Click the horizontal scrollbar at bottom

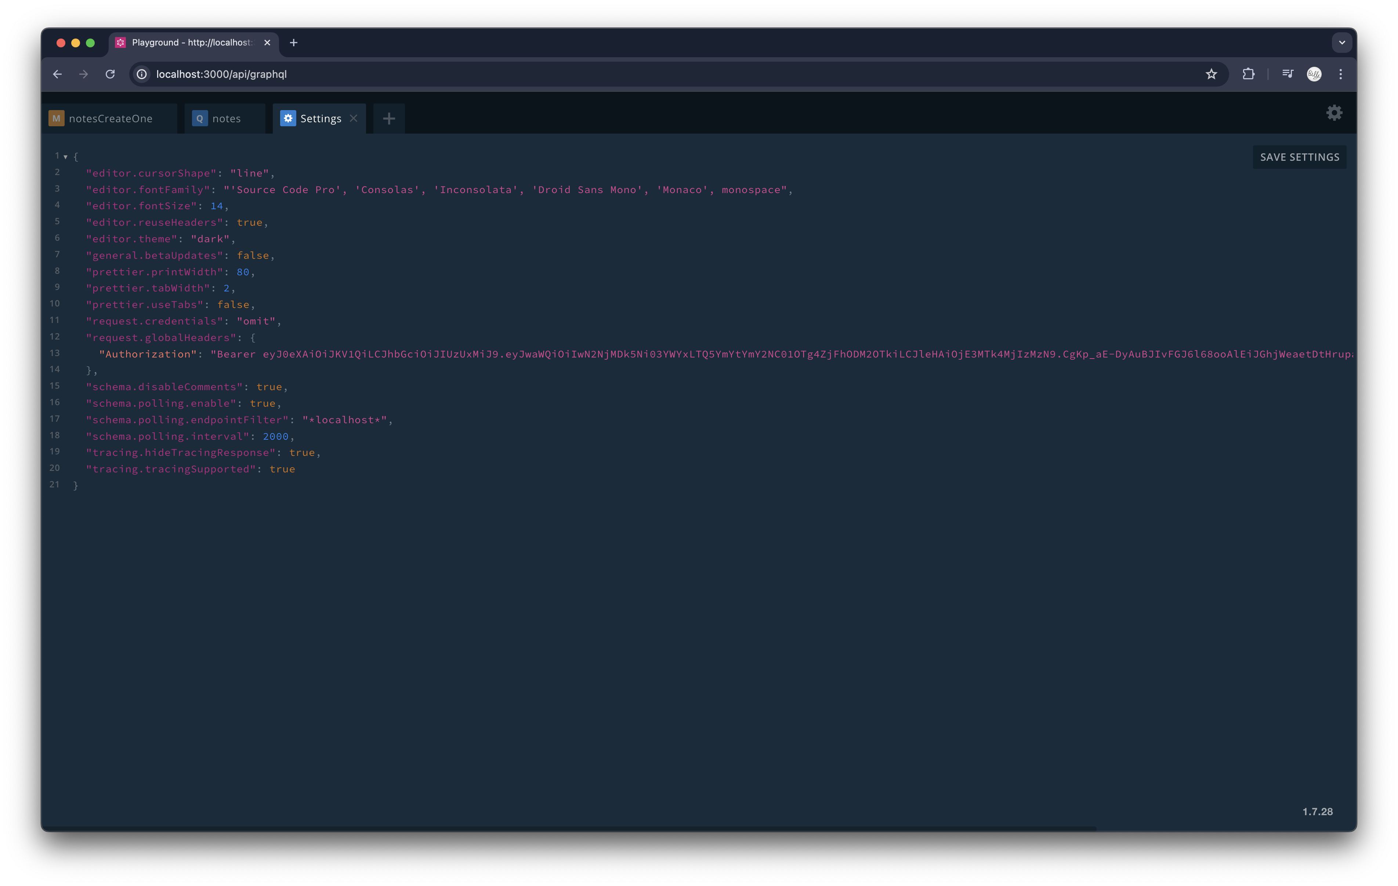tap(569, 828)
